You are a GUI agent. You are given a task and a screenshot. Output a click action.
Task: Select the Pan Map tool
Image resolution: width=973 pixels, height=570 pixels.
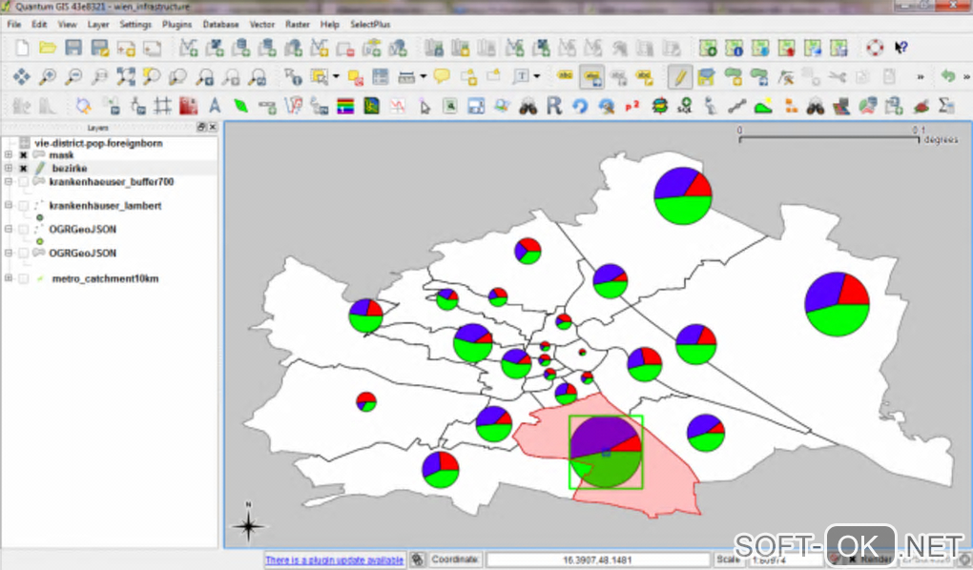21,77
